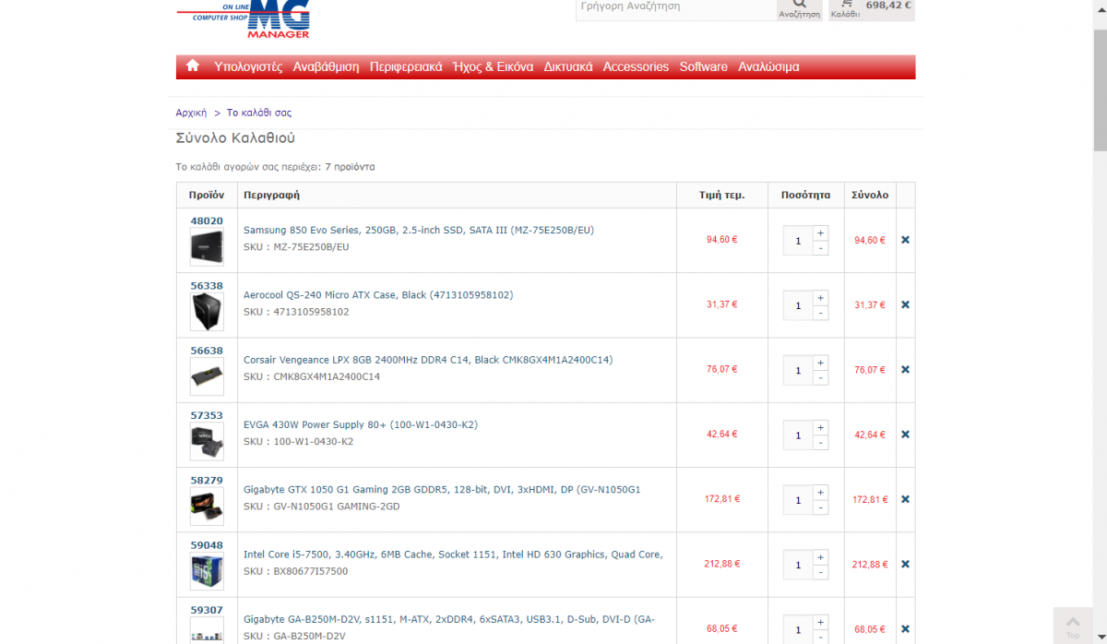Click the Corsair RAM thumbnail image
Viewport: 1107px width, 644px height.
pos(207,376)
